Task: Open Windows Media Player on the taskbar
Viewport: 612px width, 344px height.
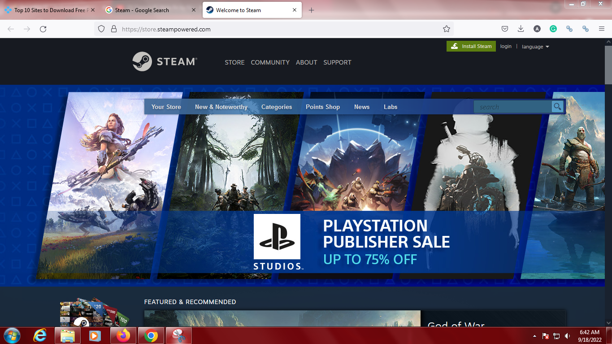Action: click(95, 335)
